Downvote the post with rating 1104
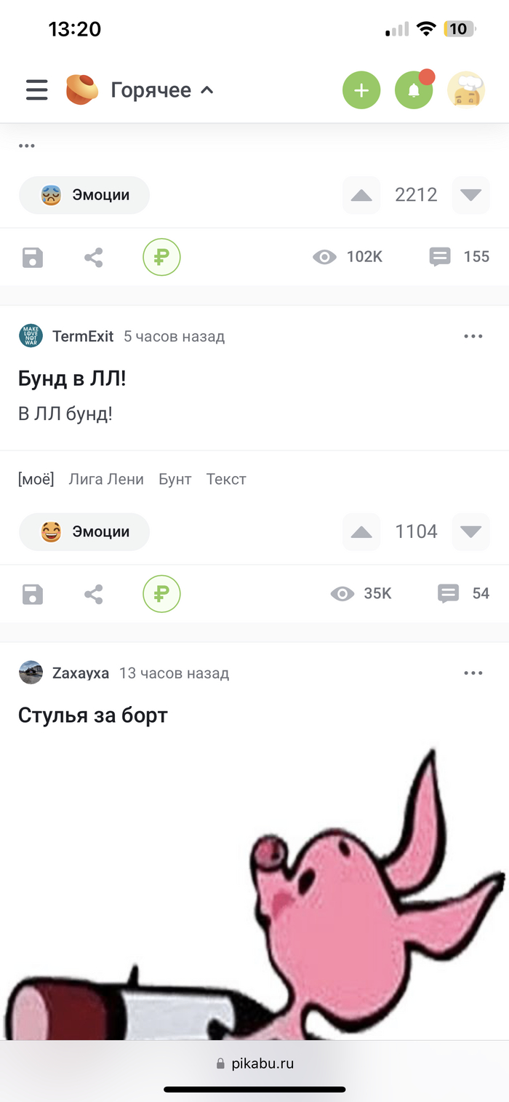 [470, 532]
